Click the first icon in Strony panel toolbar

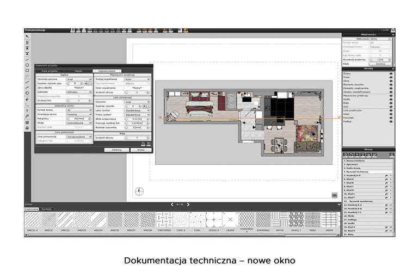click(345, 155)
